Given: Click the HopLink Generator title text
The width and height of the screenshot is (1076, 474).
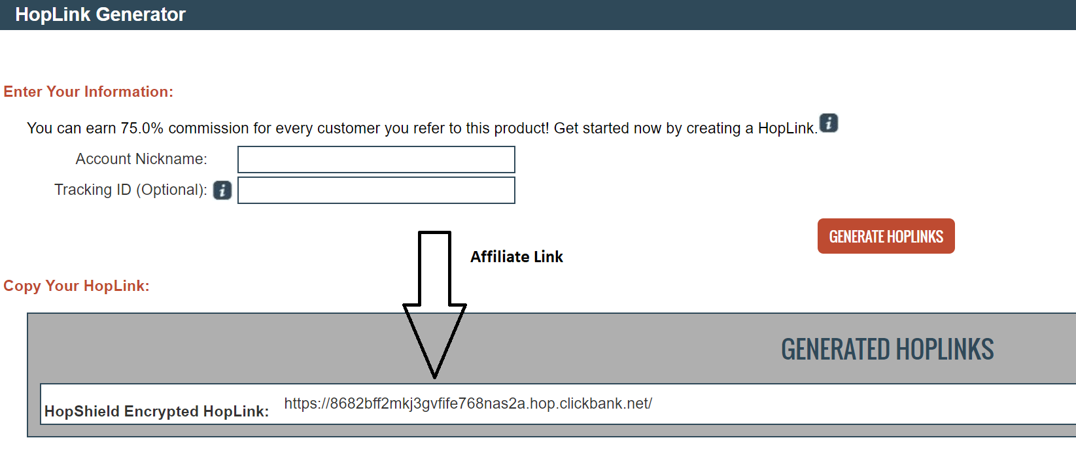Looking at the screenshot, I should click(x=100, y=14).
